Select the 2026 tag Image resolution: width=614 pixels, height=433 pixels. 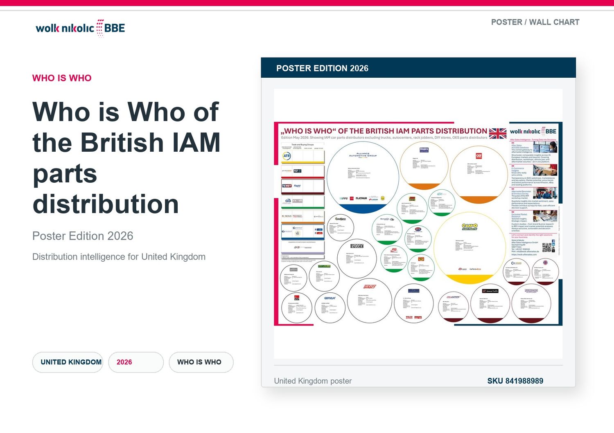136,362
